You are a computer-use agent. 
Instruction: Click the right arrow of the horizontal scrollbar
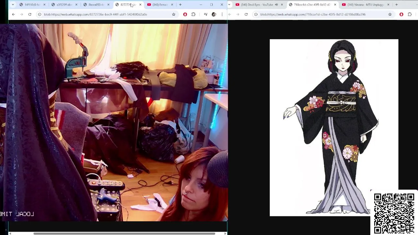click(x=225, y=233)
